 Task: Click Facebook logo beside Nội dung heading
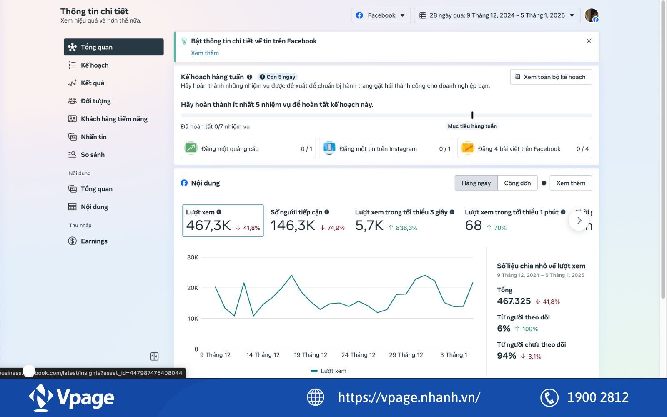point(184,183)
